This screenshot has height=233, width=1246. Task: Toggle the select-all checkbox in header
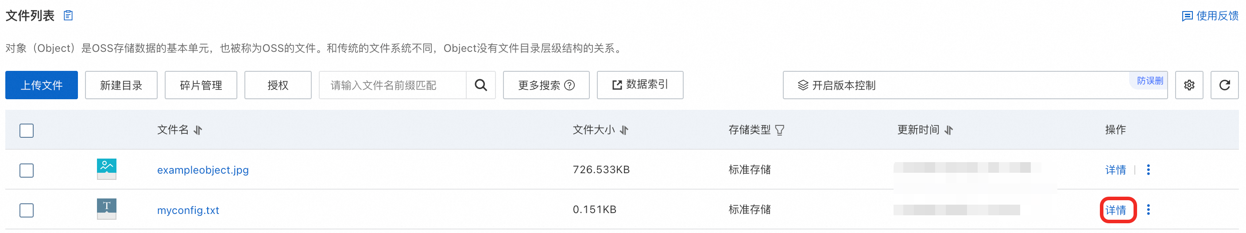(x=27, y=131)
